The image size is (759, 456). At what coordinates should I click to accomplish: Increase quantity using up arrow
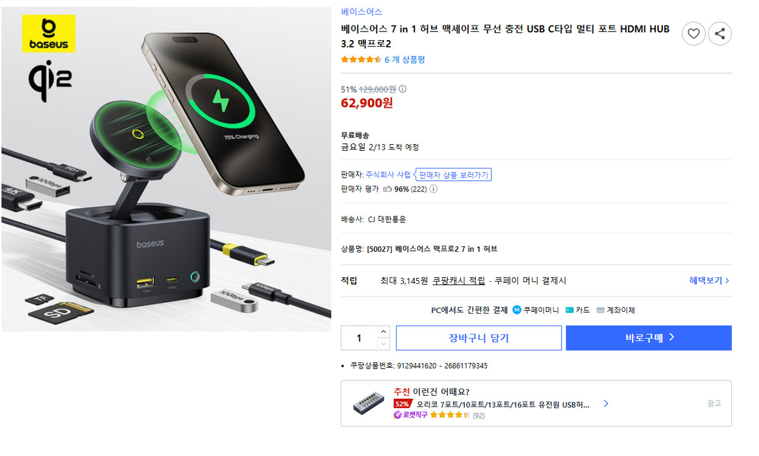click(383, 332)
